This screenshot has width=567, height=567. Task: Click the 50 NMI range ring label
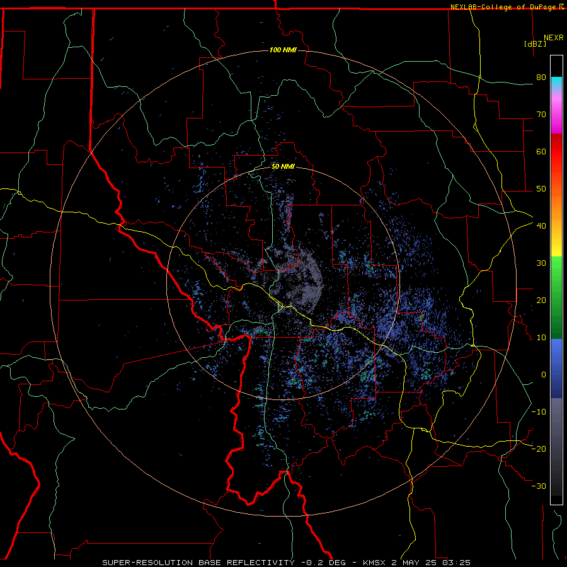click(283, 167)
